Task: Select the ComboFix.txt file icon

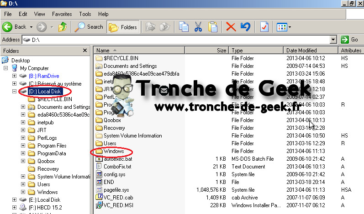Action: 99,167
